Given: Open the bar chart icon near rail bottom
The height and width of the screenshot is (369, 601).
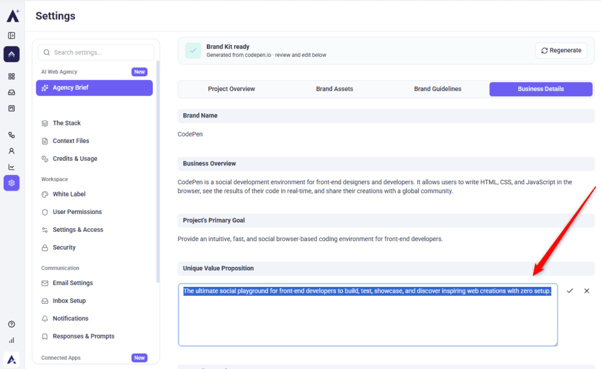Looking at the screenshot, I should 12,340.
